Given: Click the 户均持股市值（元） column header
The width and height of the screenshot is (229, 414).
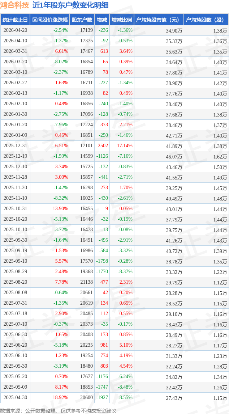Looking at the screenshot, I should pos(159,20).
